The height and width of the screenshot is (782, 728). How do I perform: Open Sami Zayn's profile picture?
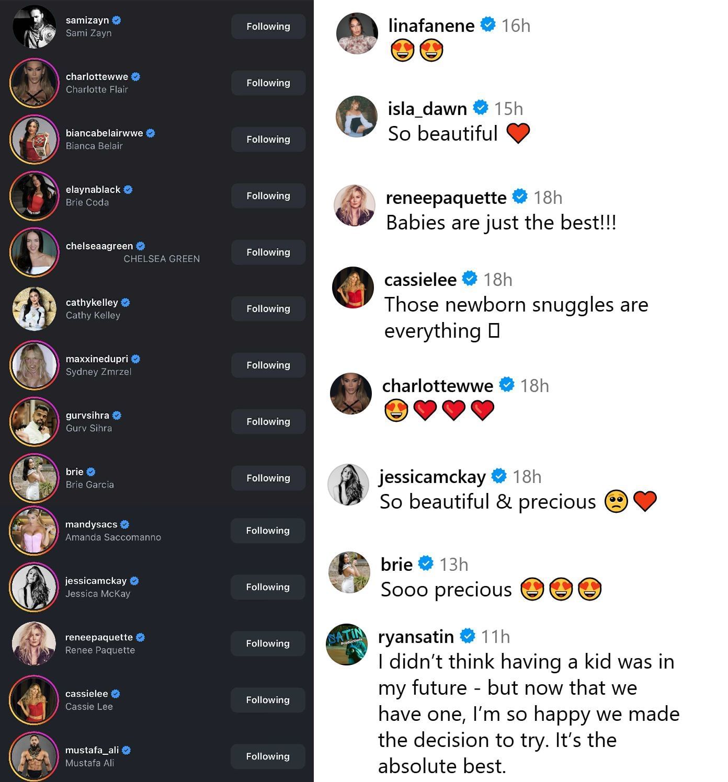[35, 27]
